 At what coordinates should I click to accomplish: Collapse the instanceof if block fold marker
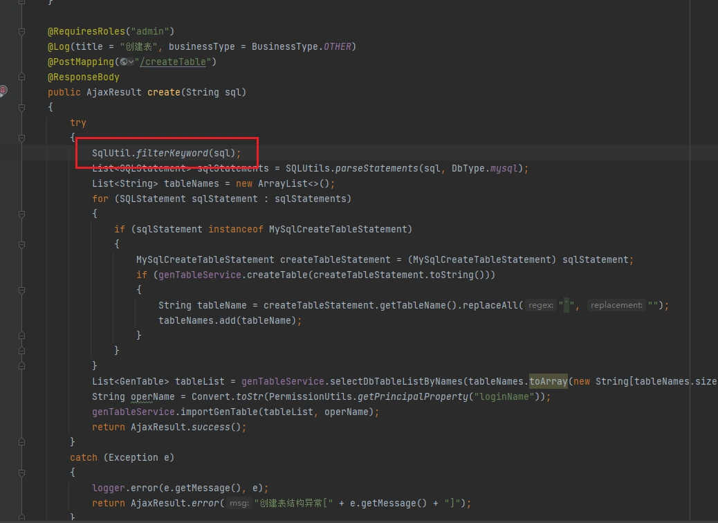(23, 245)
